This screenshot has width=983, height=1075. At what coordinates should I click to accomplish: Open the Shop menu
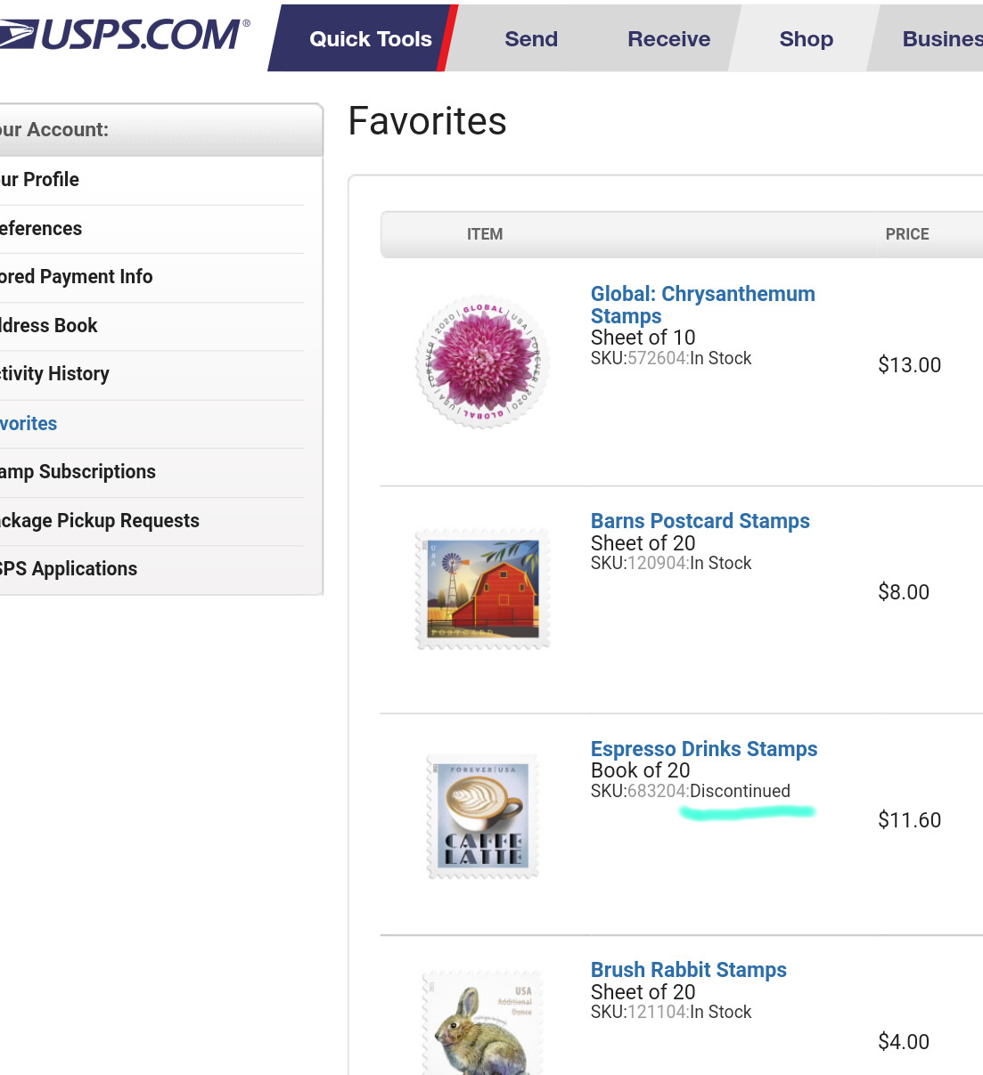click(x=806, y=39)
